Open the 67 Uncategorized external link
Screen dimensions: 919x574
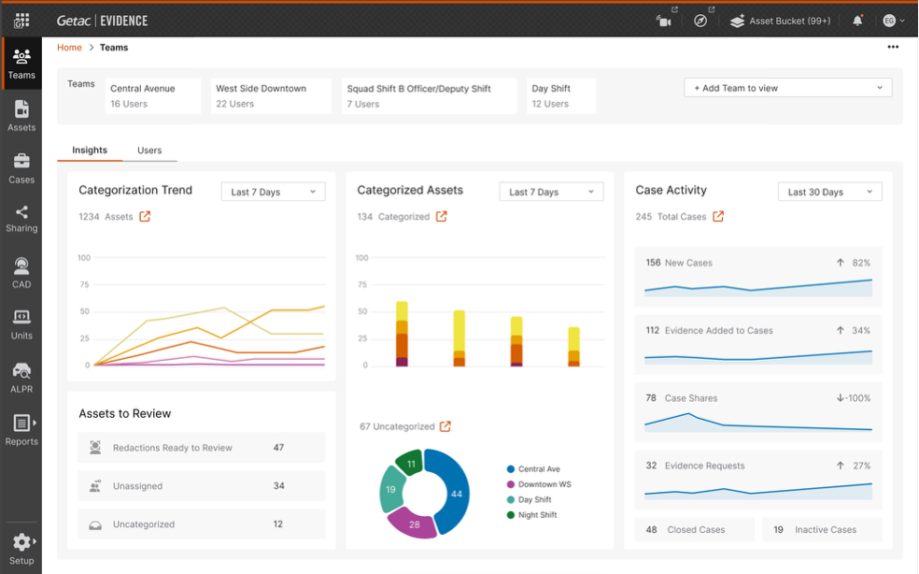445,426
